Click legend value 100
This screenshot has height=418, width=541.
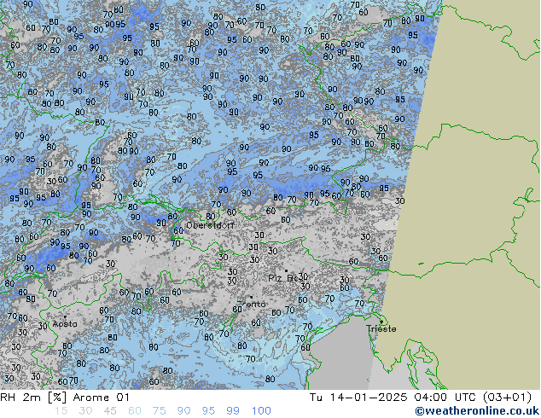tap(261, 411)
